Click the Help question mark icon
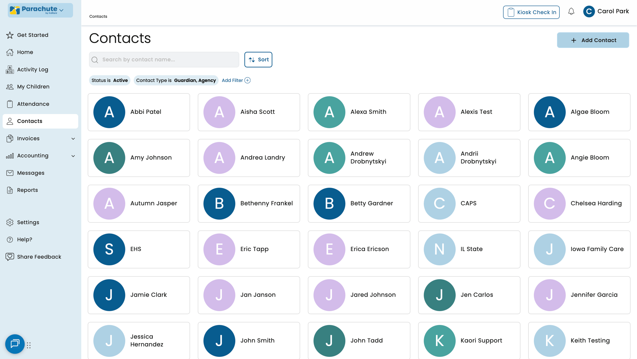Image resolution: width=637 pixels, height=359 pixels. [10, 239]
